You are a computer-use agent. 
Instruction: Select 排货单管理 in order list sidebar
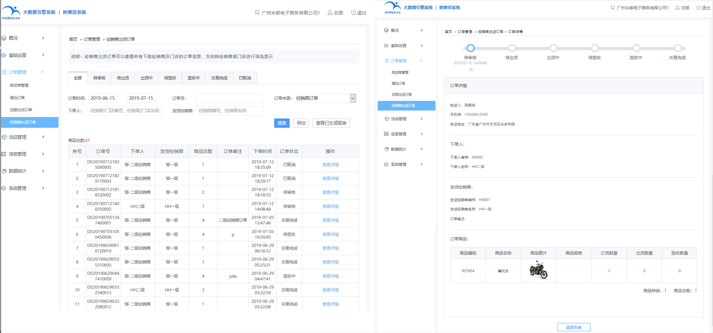click(19, 86)
